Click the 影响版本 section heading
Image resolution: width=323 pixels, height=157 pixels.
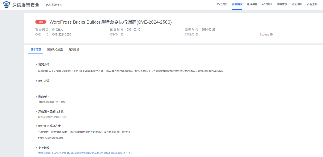[x=44, y=97]
